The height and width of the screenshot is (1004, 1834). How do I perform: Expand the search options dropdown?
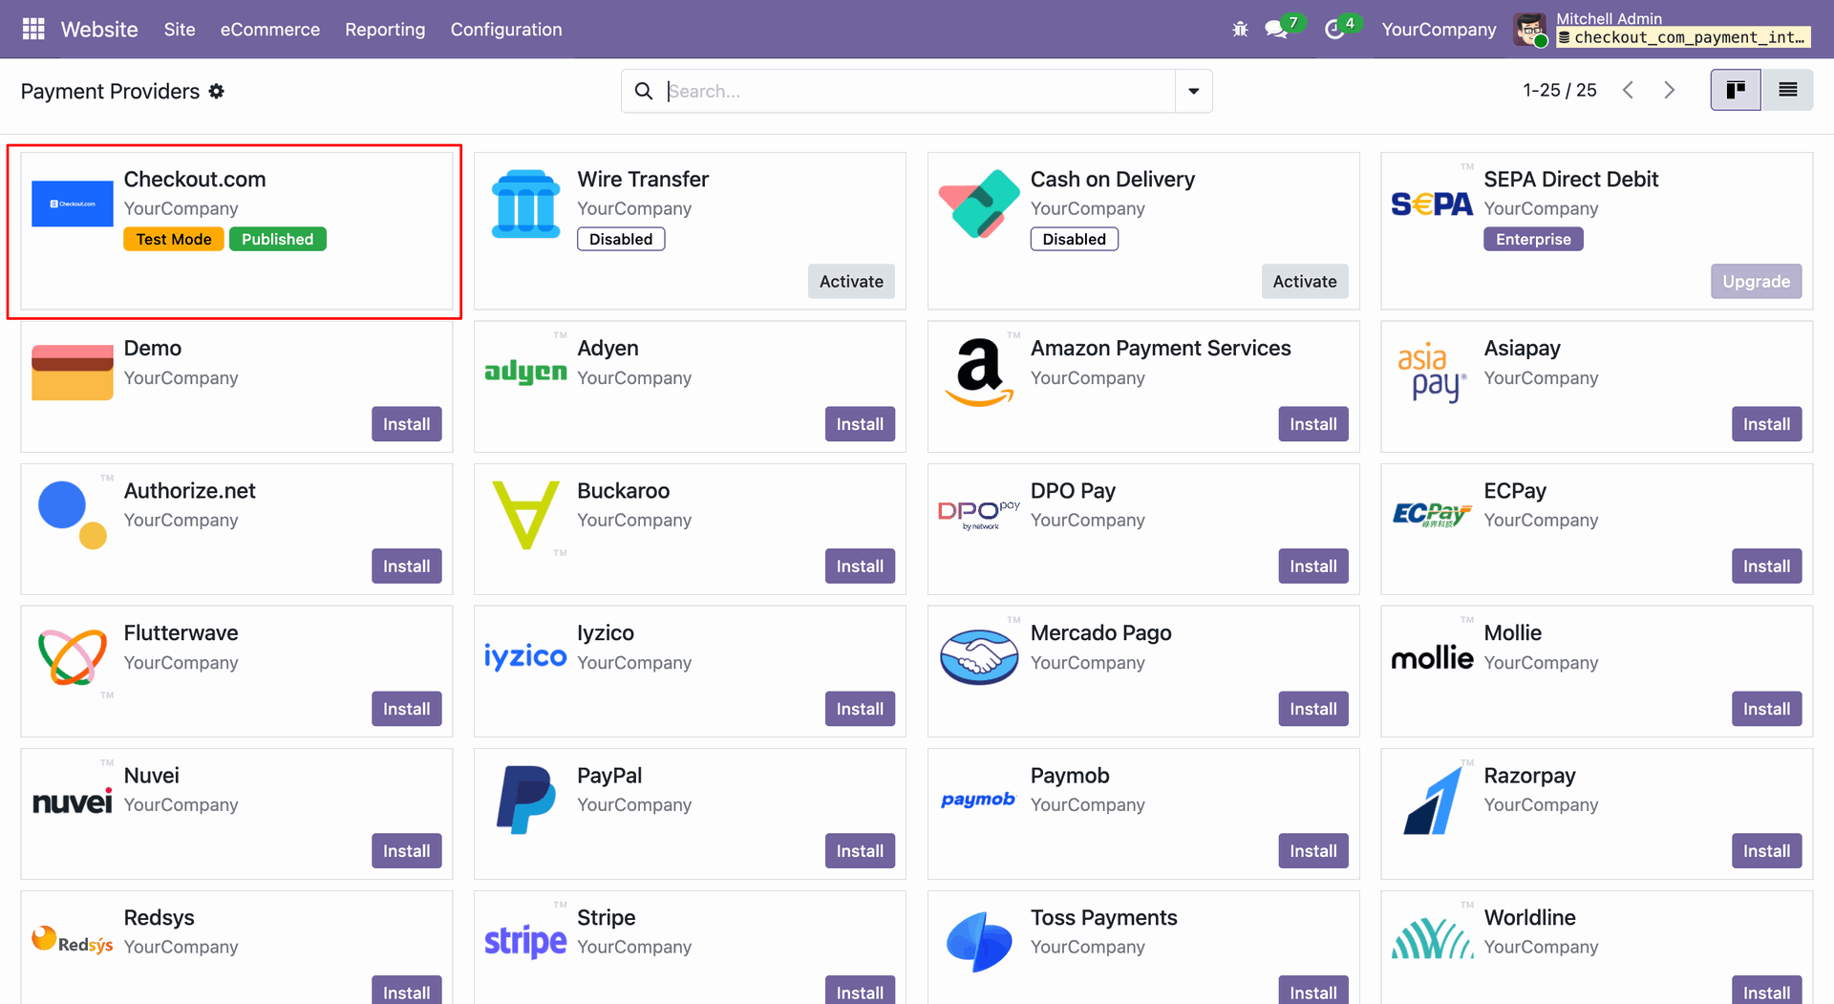(x=1194, y=91)
